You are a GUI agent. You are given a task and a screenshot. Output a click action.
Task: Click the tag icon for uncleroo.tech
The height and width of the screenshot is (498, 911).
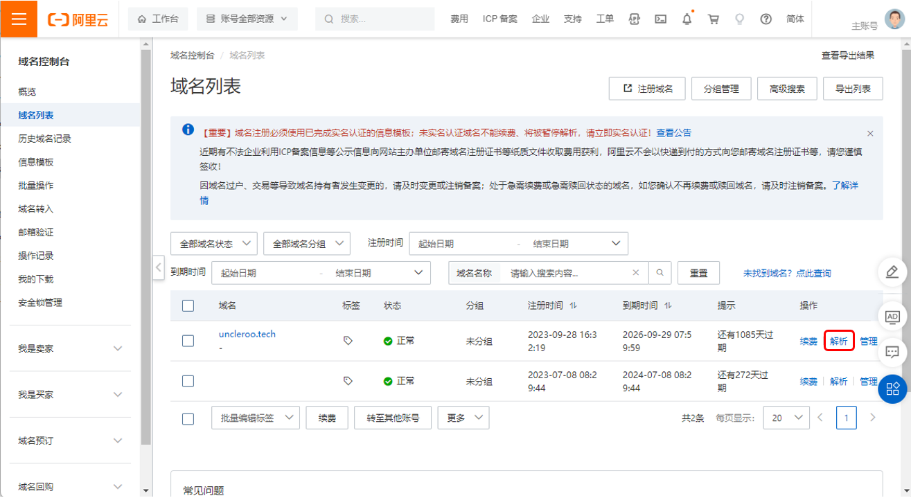348,341
